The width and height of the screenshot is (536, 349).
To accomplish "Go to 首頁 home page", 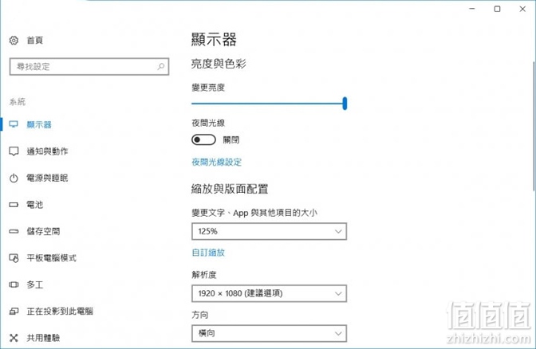I will tap(35, 41).
